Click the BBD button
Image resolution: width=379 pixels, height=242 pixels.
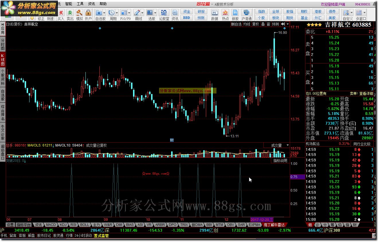(187, 17)
